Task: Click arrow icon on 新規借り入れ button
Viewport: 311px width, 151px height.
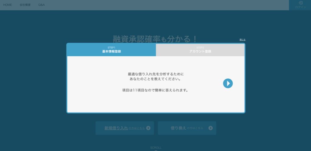Action: tap(148, 128)
